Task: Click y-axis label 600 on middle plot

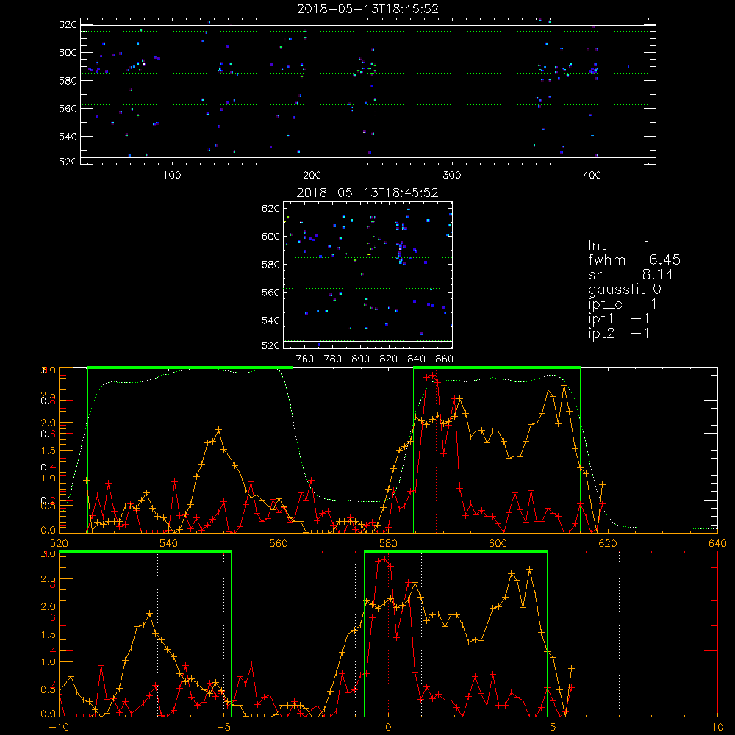Action: point(270,237)
